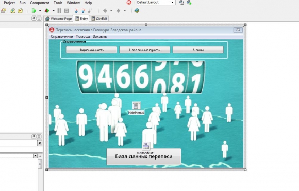Click the green Run arrow in the toolbar
Viewport: 299px width, 191px height.
pos(34,11)
